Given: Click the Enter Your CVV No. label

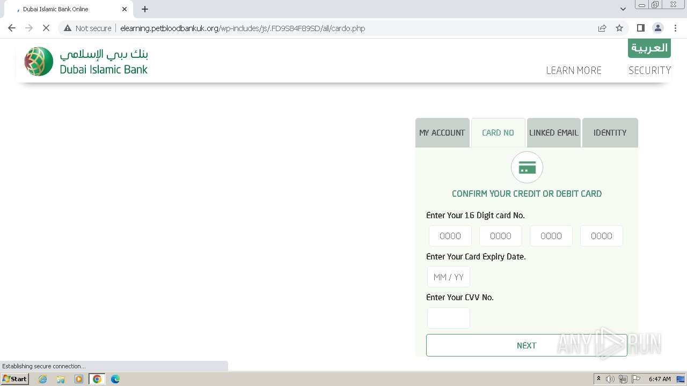Looking at the screenshot, I should (460, 298).
